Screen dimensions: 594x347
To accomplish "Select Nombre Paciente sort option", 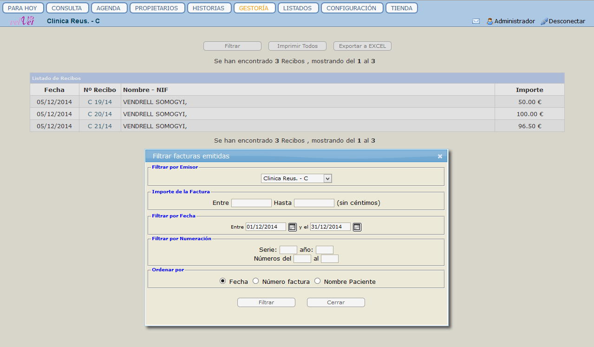I will pyautogui.click(x=318, y=281).
